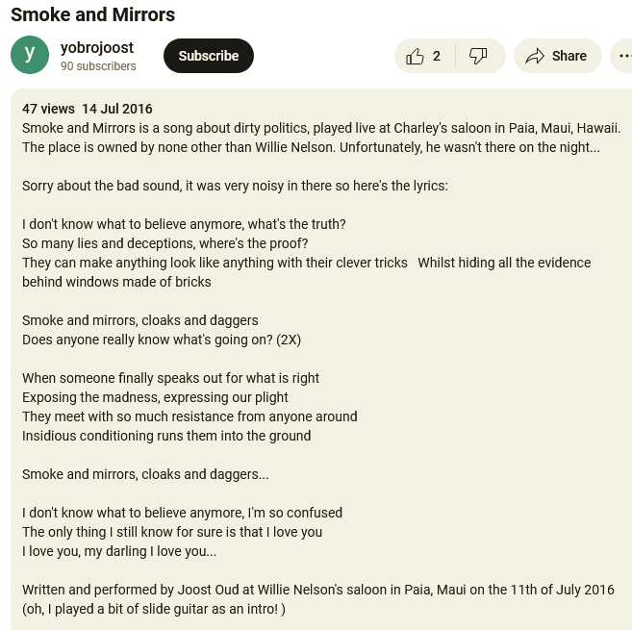
Task: Click "I love you, my darling" lyric line
Action: [x=119, y=551]
